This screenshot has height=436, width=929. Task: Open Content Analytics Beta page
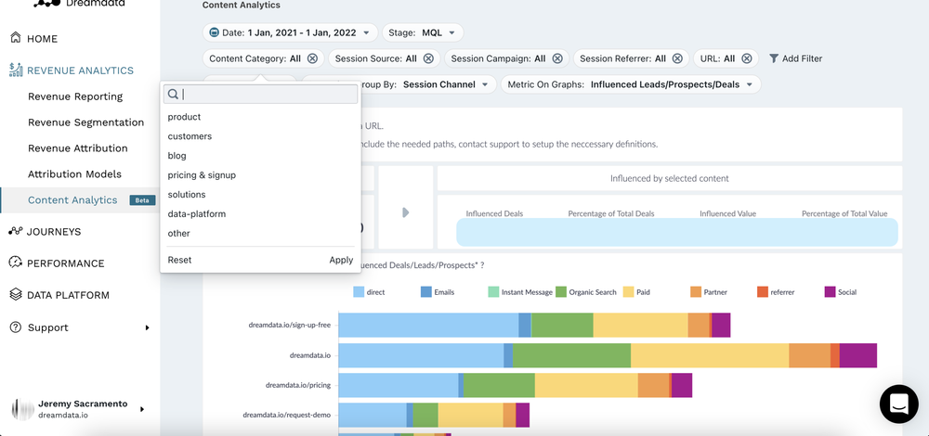(80, 200)
